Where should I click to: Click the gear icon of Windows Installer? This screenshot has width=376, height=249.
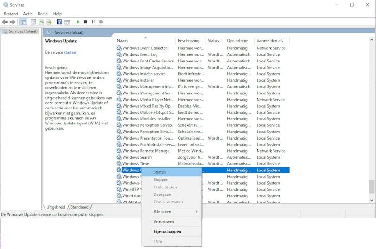pos(119,80)
